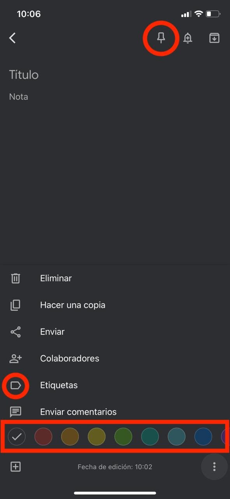The width and height of the screenshot is (230, 499).
Task: Tap the label icon next to Etiquetas
Action: click(x=16, y=385)
